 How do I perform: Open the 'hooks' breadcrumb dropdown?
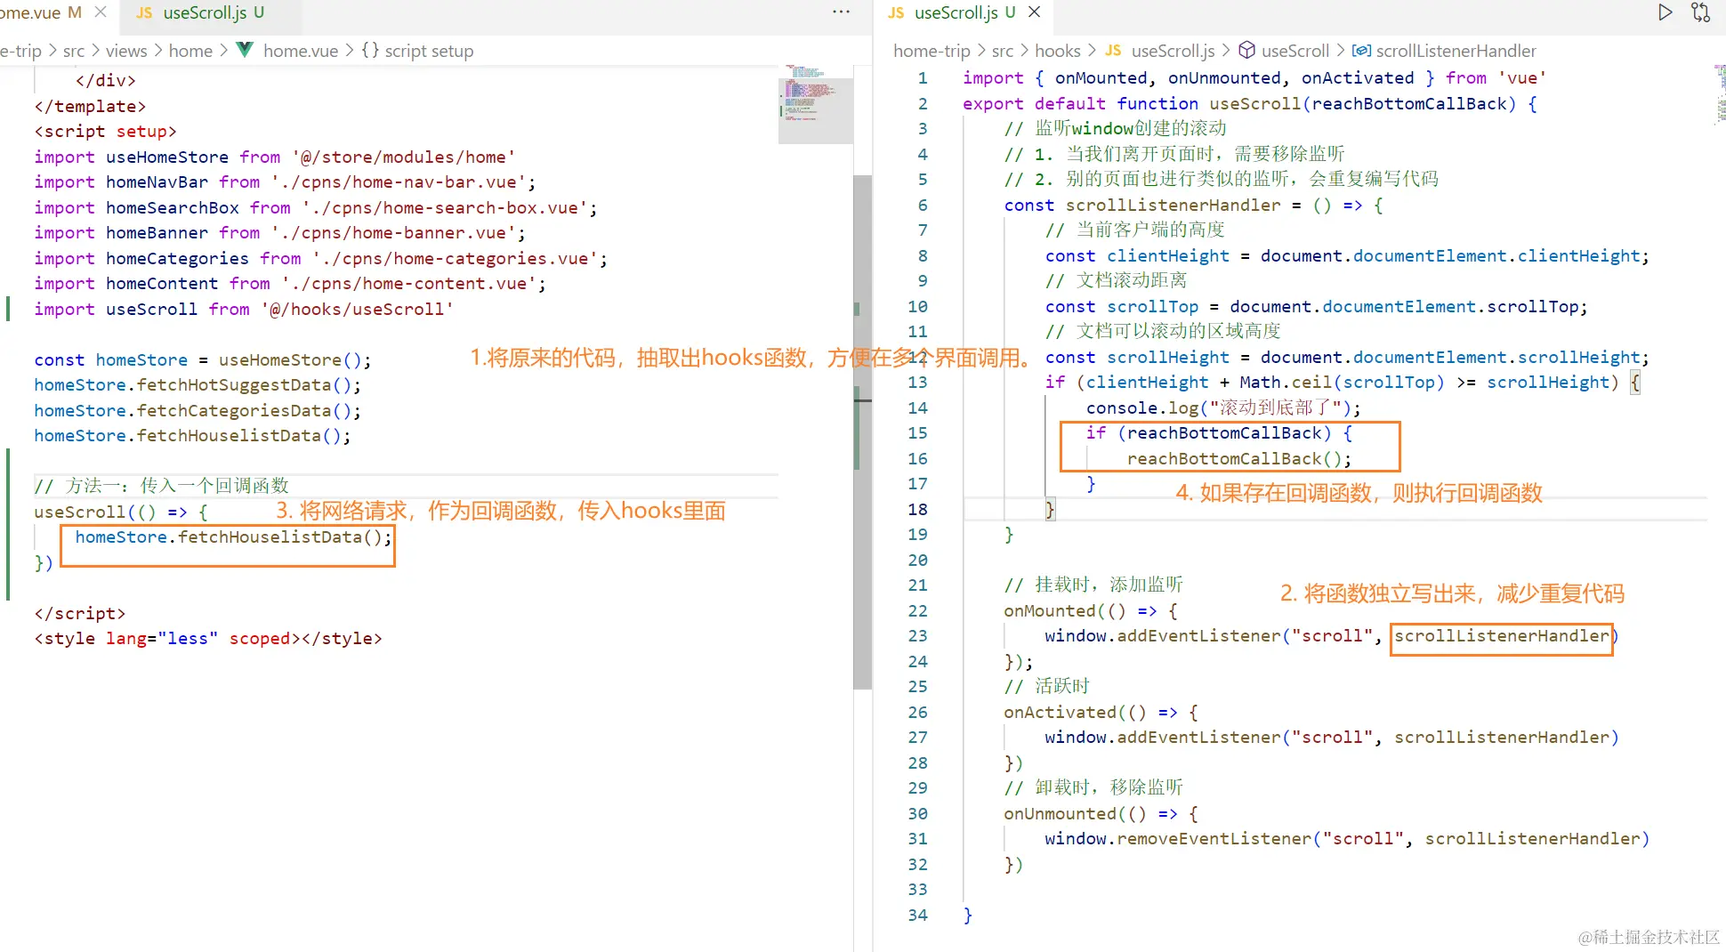tap(1058, 51)
